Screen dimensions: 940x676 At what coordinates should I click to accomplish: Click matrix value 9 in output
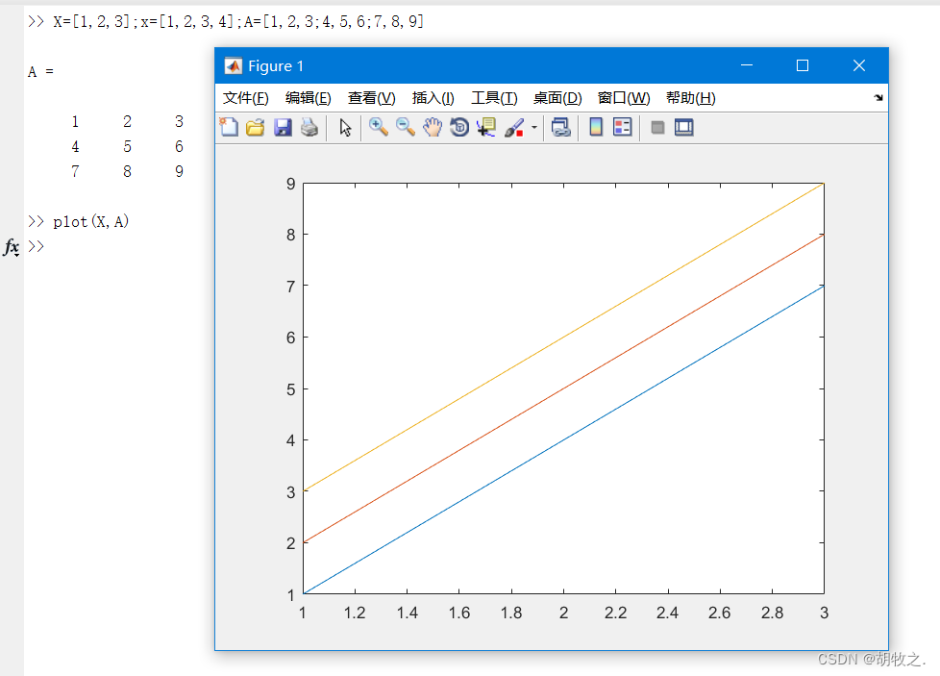[179, 171]
